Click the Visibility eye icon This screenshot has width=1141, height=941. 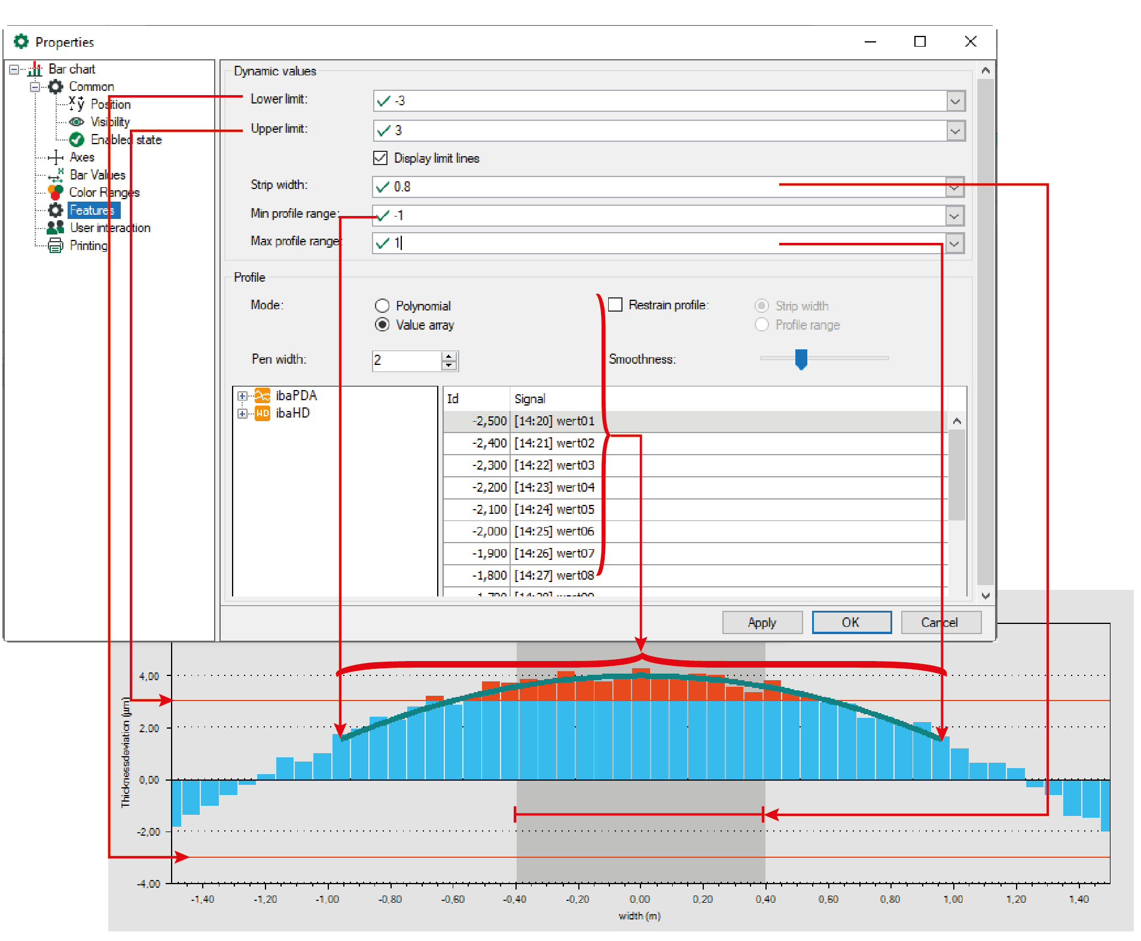click(77, 122)
